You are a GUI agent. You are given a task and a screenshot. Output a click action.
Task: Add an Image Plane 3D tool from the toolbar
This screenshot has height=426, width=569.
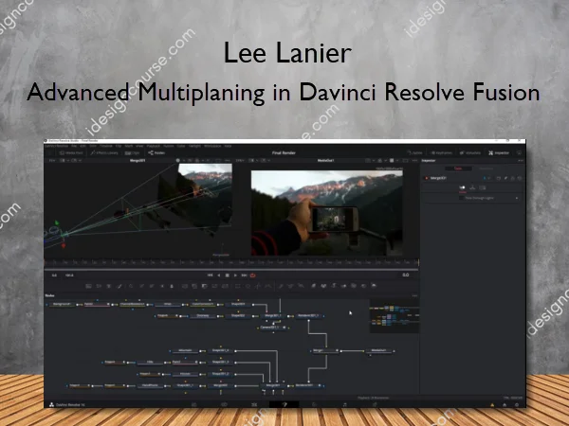pos(314,286)
